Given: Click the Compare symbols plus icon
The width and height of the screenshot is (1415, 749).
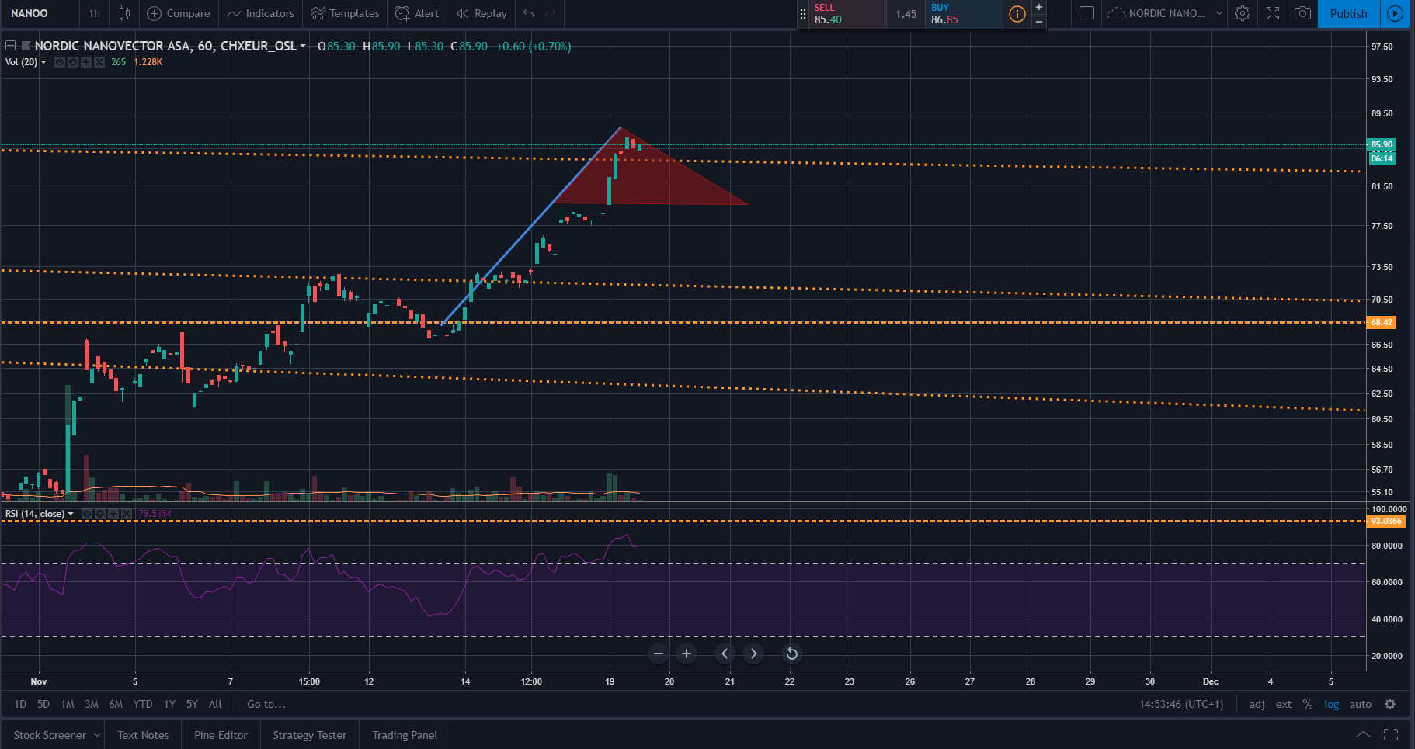Looking at the screenshot, I should pos(154,13).
